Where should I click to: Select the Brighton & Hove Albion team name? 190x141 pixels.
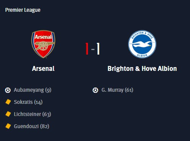142,69
